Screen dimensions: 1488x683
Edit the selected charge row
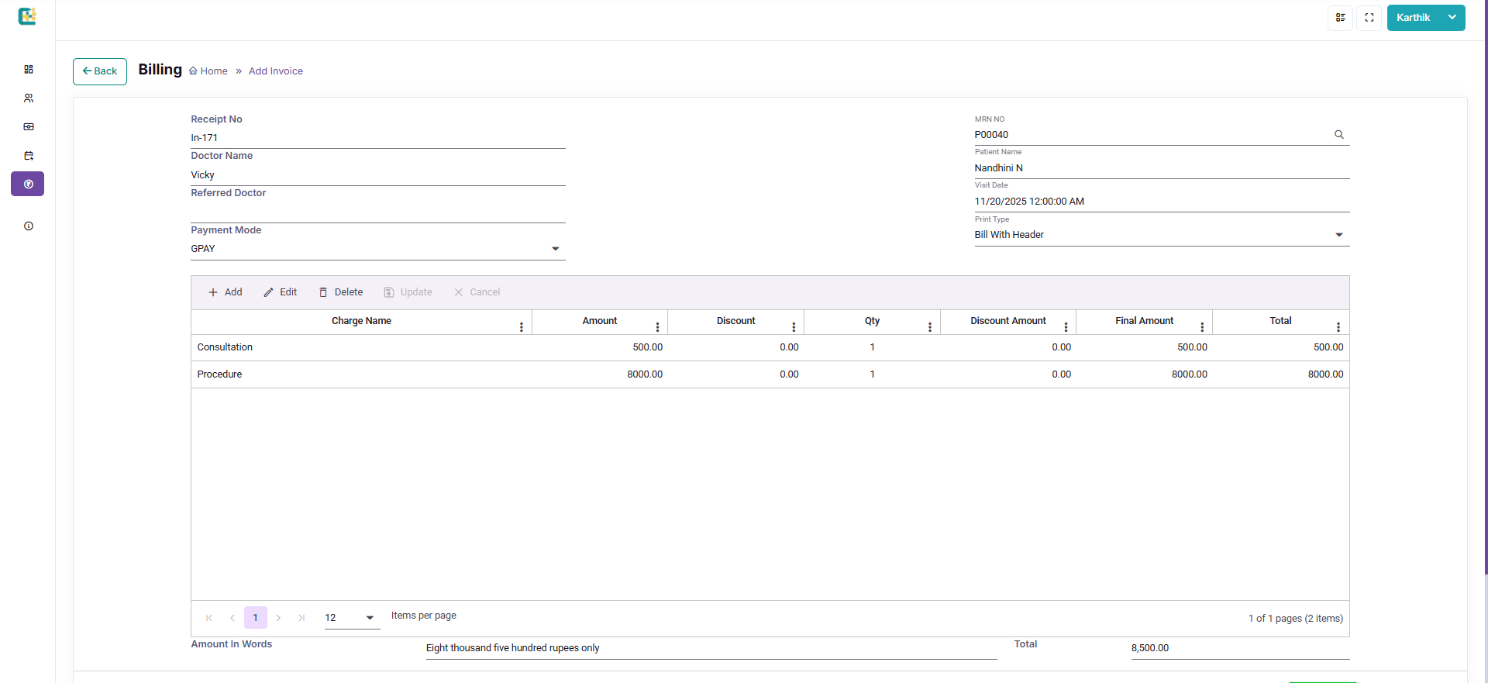(x=281, y=292)
